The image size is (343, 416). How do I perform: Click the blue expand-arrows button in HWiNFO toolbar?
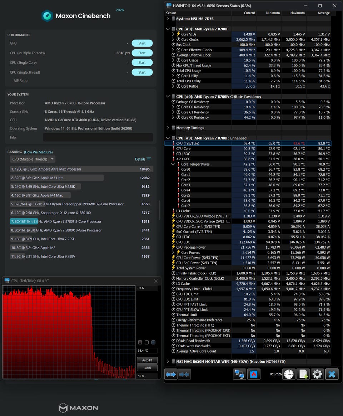click(x=171, y=375)
